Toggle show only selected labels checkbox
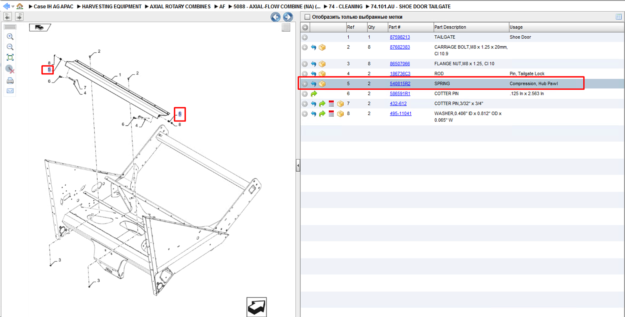This screenshot has height=317, width=625. (307, 17)
